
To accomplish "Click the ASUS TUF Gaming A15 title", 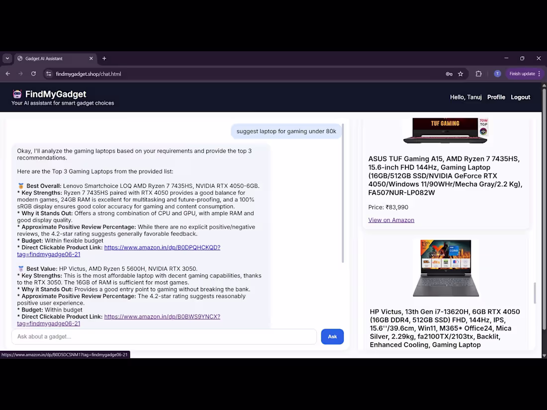I will coord(445,176).
